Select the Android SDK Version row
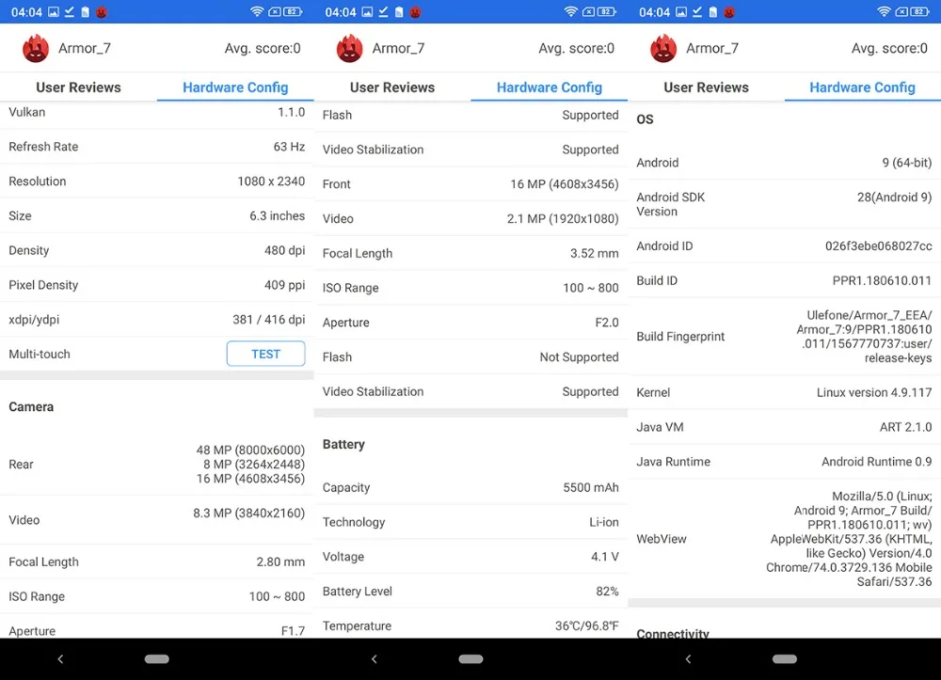 (x=785, y=204)
